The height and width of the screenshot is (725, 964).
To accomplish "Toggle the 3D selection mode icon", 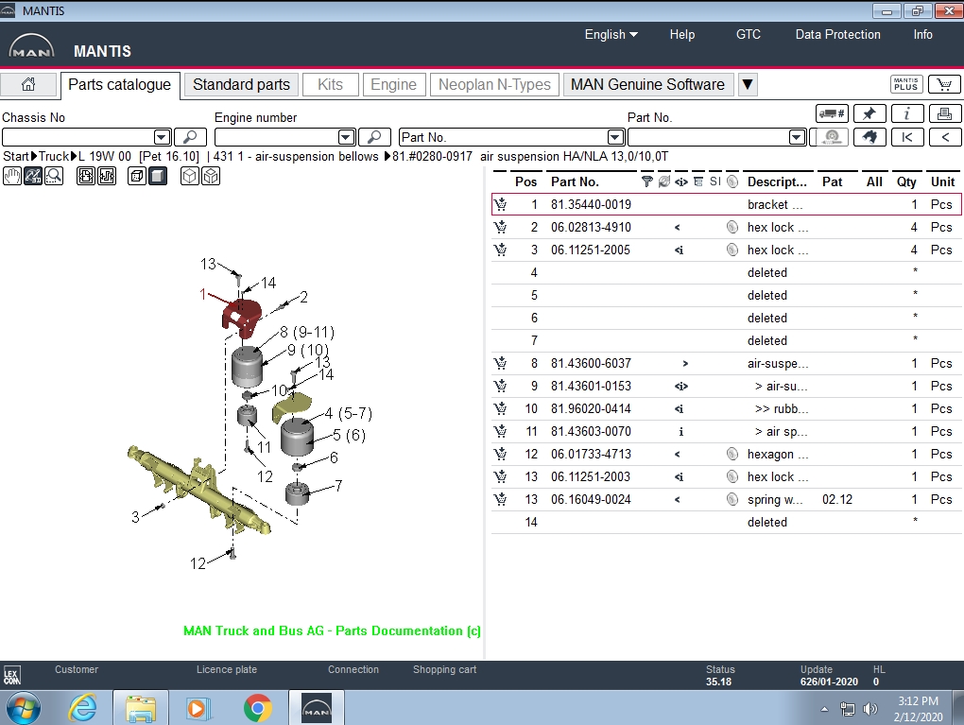I will pos(33,176).
